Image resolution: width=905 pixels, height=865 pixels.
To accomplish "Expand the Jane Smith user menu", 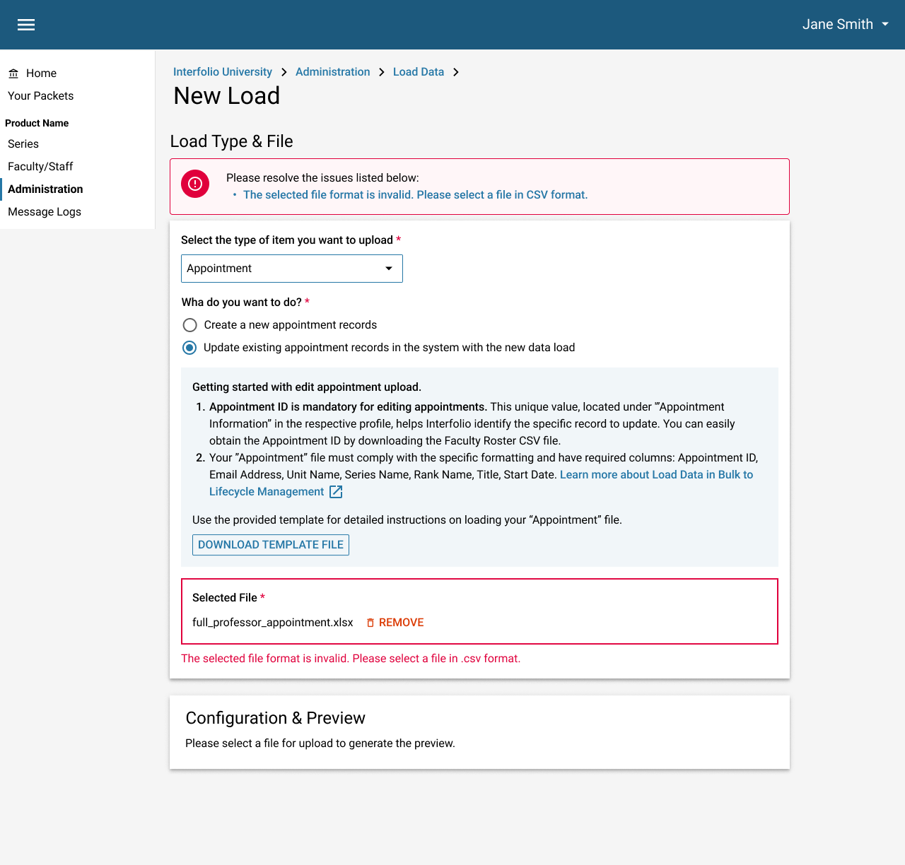I will [845, 25].
